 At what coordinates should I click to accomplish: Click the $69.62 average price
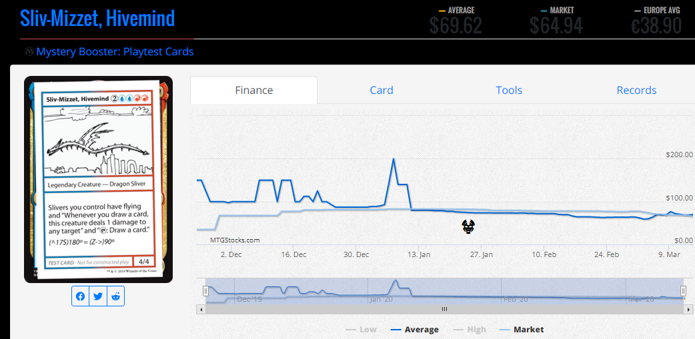(456, 26)
